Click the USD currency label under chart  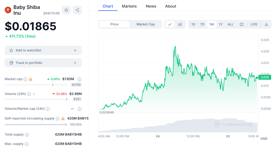pyautogui.click(x=264, y=139)
